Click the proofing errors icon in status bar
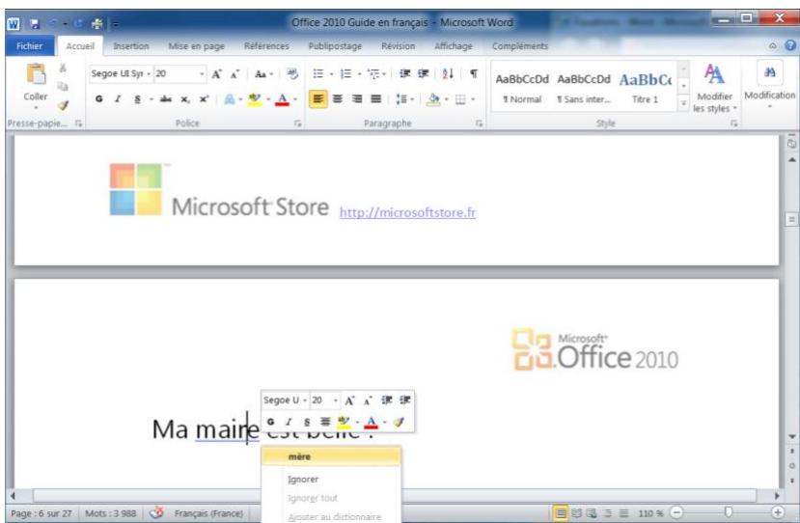 point(157,512)
